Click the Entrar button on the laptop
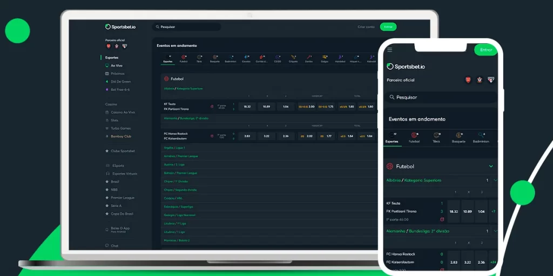The width and height of the screenshot is (553, 276). click(x=388, y=27)
